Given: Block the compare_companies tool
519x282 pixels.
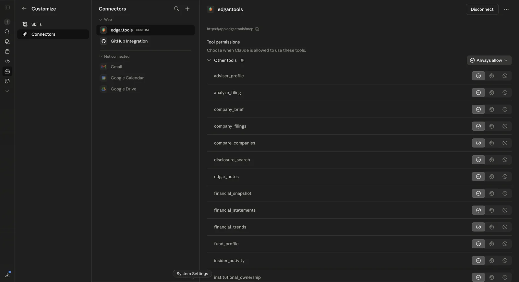Looking at the screenshot, I should [505, 143].
